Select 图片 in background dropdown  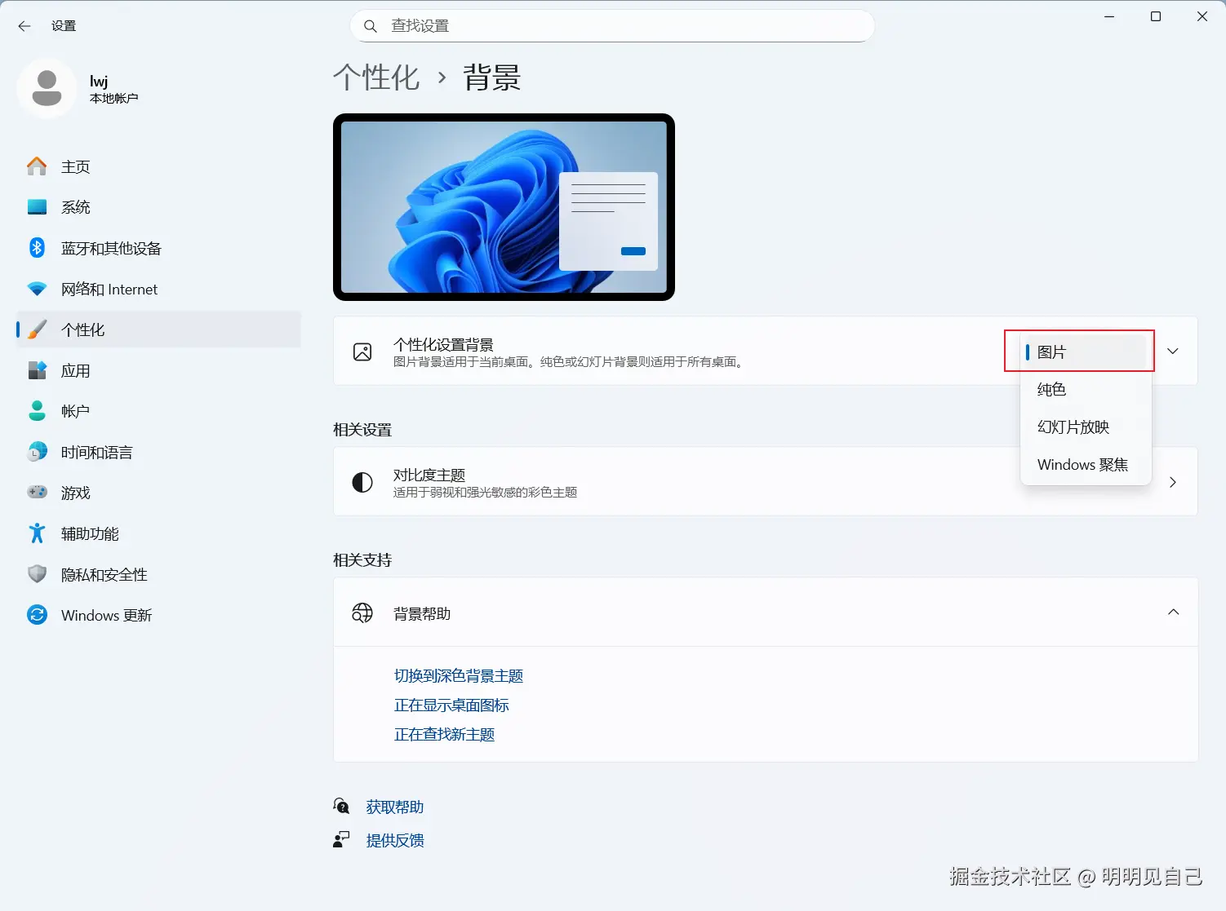tap(1086, 352)
